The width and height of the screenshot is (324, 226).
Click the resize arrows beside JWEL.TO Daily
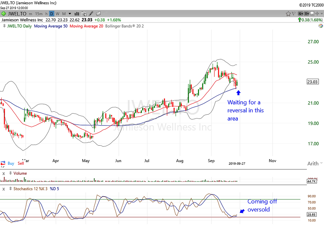(4, 26)
